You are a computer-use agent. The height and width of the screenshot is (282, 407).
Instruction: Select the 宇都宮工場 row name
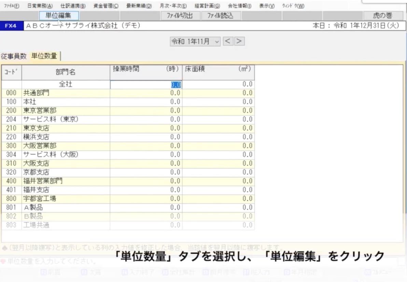point(66,199)
